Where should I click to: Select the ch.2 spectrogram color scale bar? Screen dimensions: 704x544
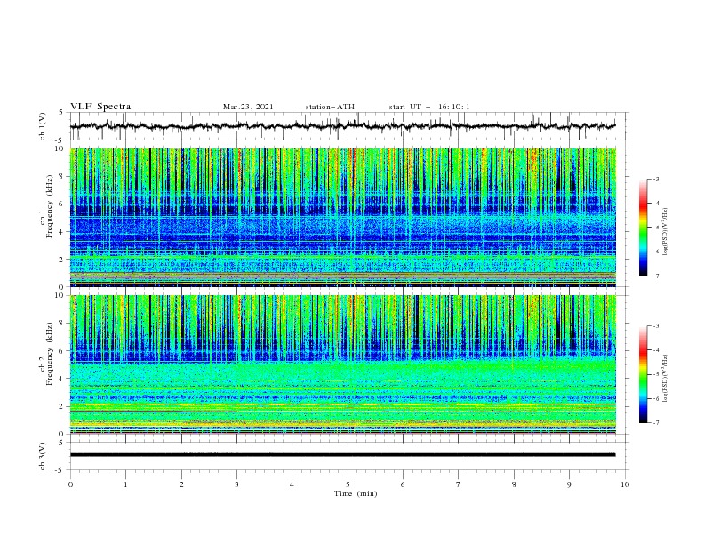pyautogui.click(x=643, y=374)
